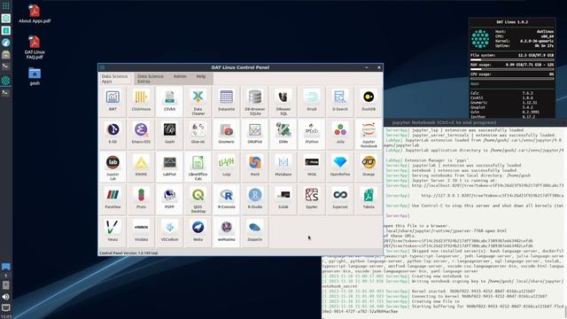
Task: Open the KNIME application
Action: tap(141, 167)
